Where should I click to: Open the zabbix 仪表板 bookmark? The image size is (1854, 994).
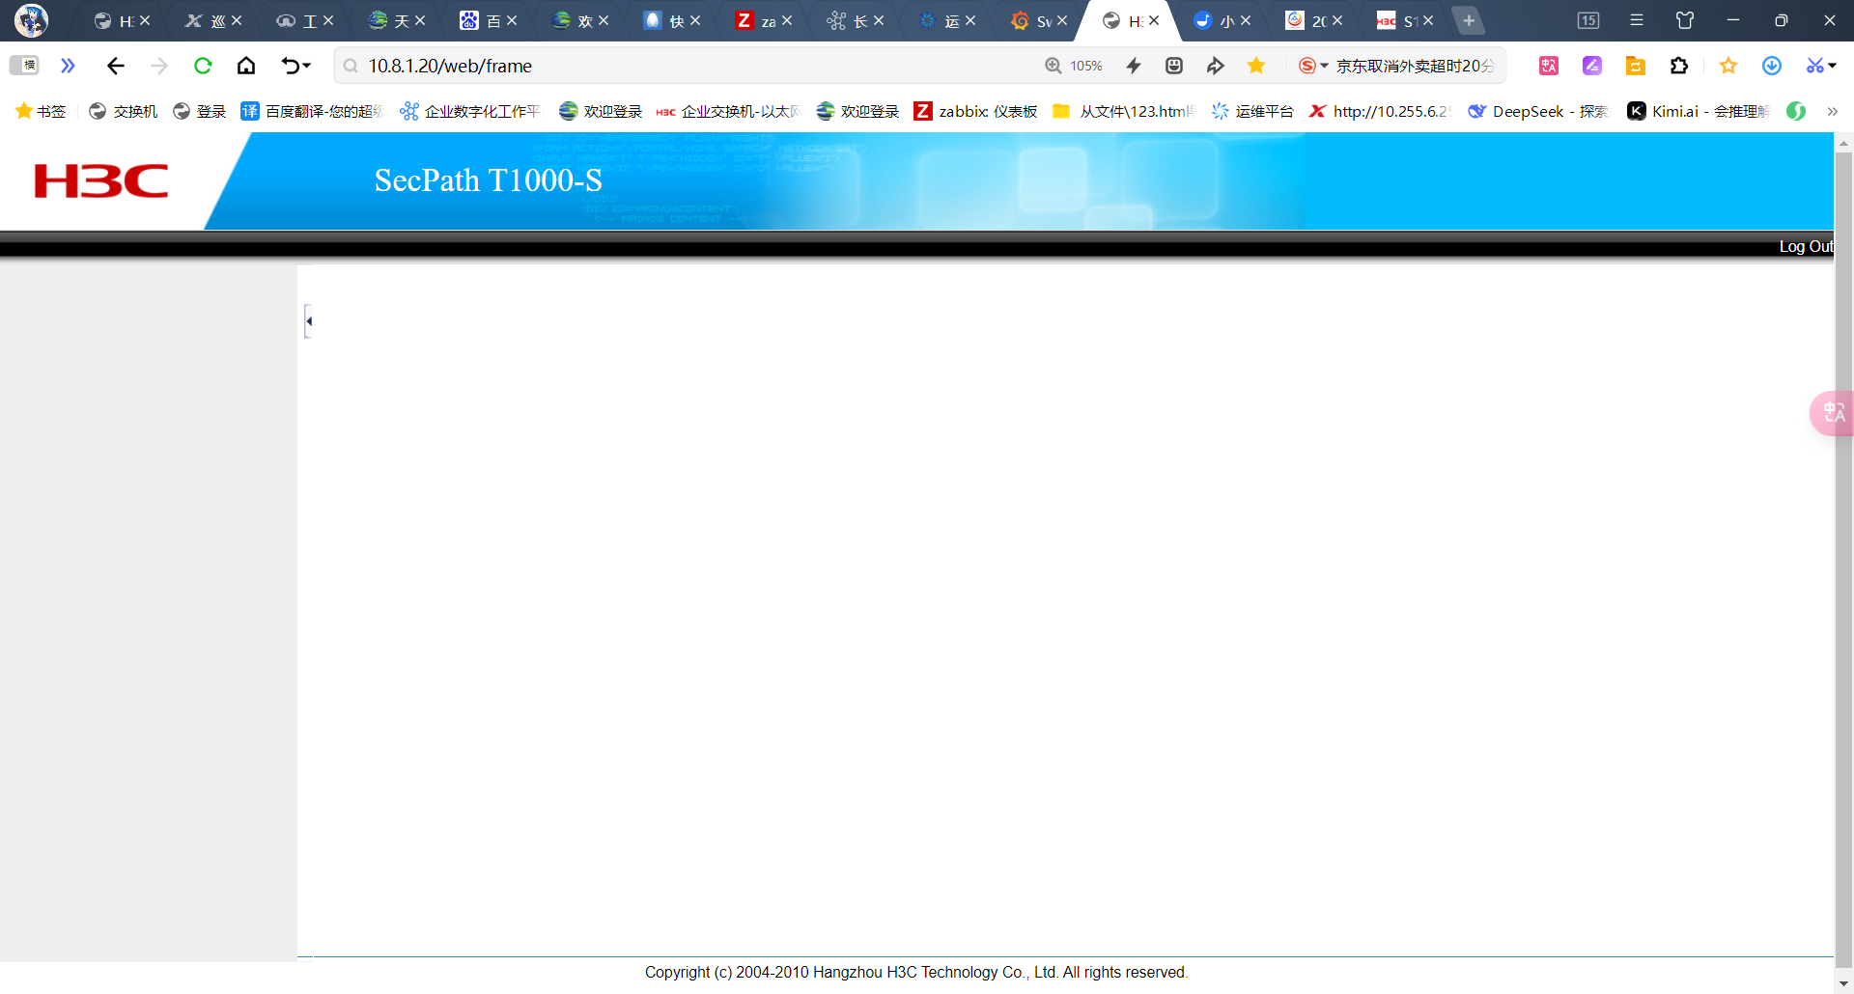pos(975,111)
